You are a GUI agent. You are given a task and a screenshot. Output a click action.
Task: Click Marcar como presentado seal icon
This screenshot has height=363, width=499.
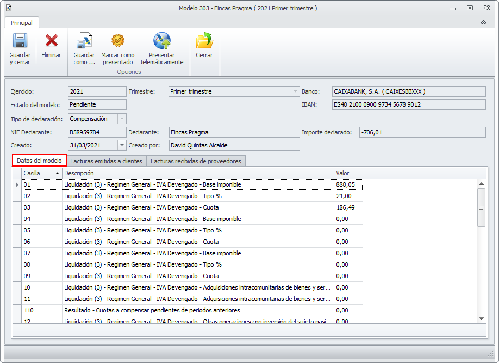[118, 41]
